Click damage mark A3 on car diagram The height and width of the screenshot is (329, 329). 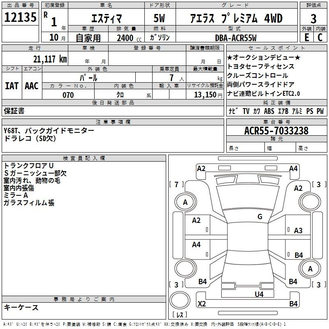tap(298, 230)
